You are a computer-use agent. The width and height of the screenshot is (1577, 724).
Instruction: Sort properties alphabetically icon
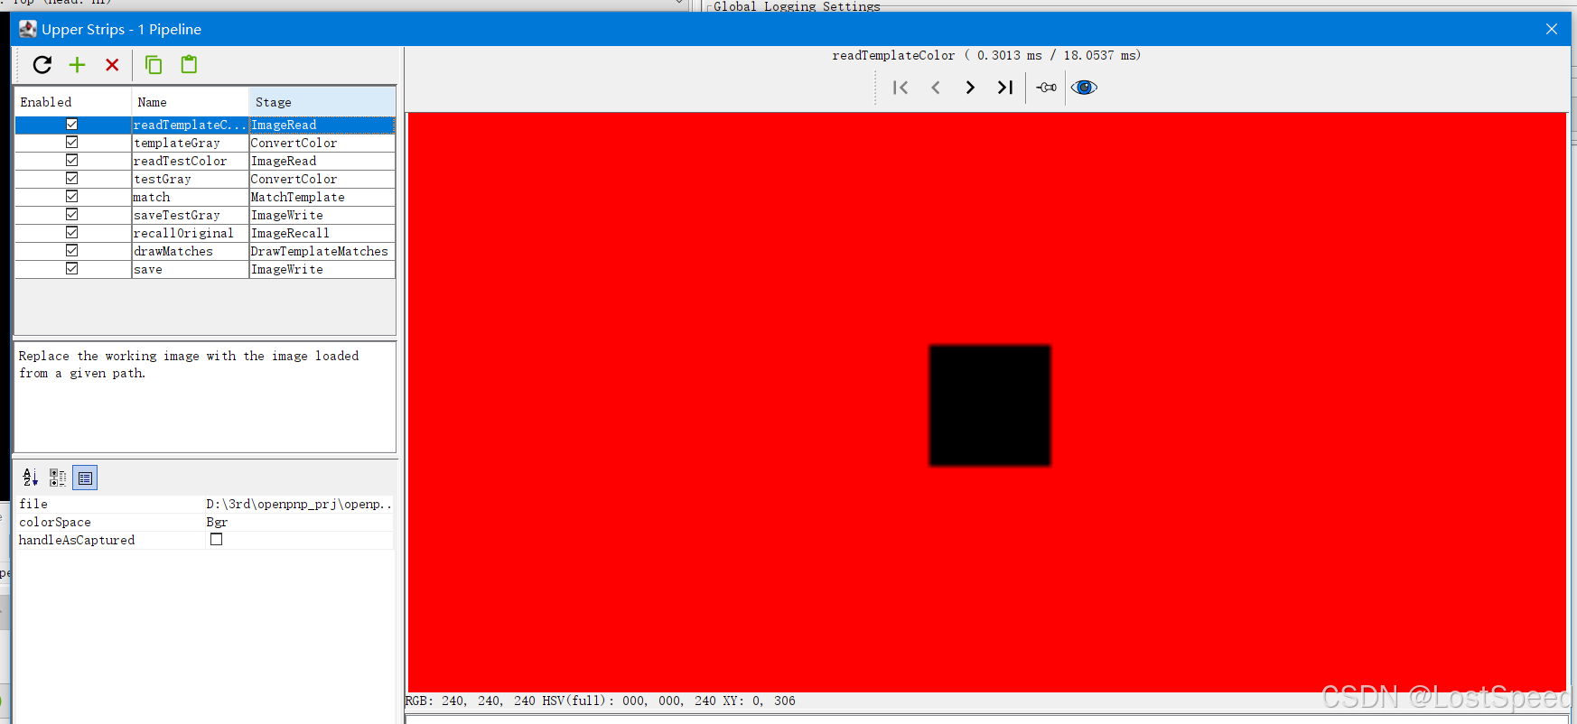[x=30, y=478]
